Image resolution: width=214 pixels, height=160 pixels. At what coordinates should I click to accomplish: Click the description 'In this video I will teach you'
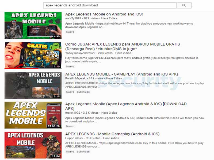(x=135, y=120)
